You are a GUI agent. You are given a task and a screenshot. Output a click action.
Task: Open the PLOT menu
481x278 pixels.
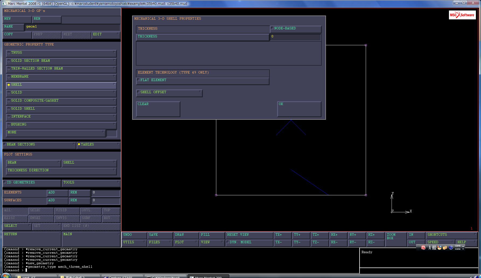click(186, 243)
